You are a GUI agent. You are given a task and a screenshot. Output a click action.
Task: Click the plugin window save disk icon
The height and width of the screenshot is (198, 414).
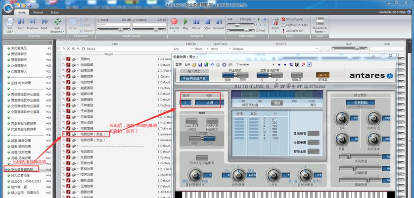[200, 64]
